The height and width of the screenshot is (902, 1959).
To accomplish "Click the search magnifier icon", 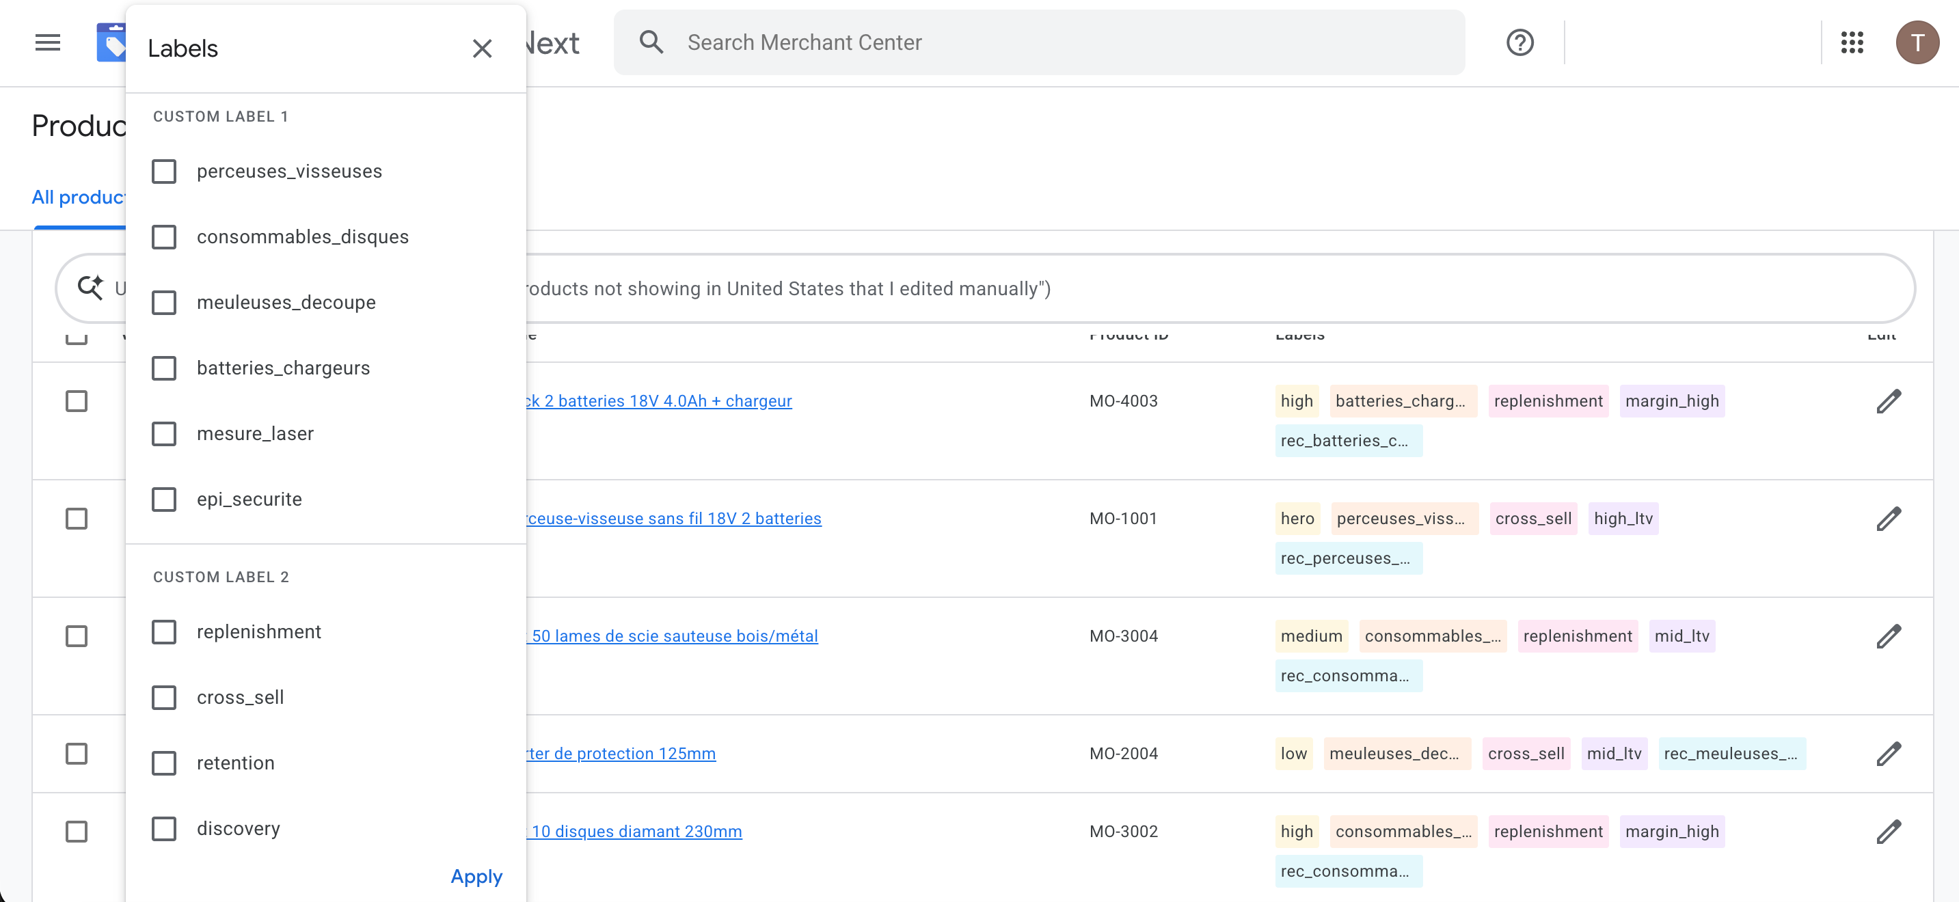I will pyautogui.click(x=651, y=42).
